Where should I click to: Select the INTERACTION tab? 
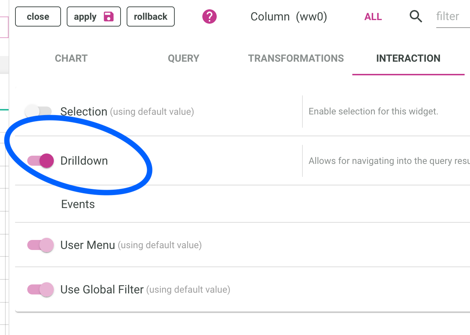pos(408,58)
